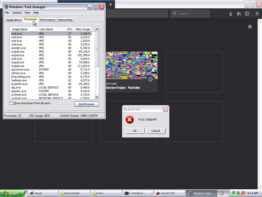Click Cancel in ReachCVM dialog

[156, 131]
